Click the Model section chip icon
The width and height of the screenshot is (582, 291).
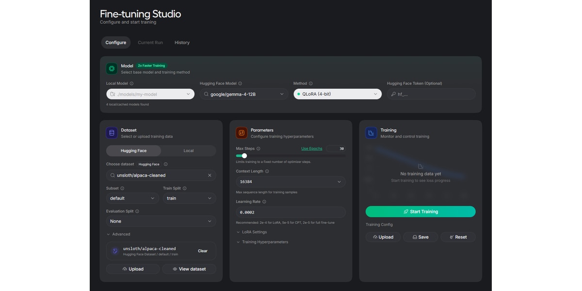coord(112,68)
